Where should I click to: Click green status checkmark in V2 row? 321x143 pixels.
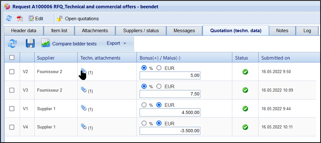245,72
